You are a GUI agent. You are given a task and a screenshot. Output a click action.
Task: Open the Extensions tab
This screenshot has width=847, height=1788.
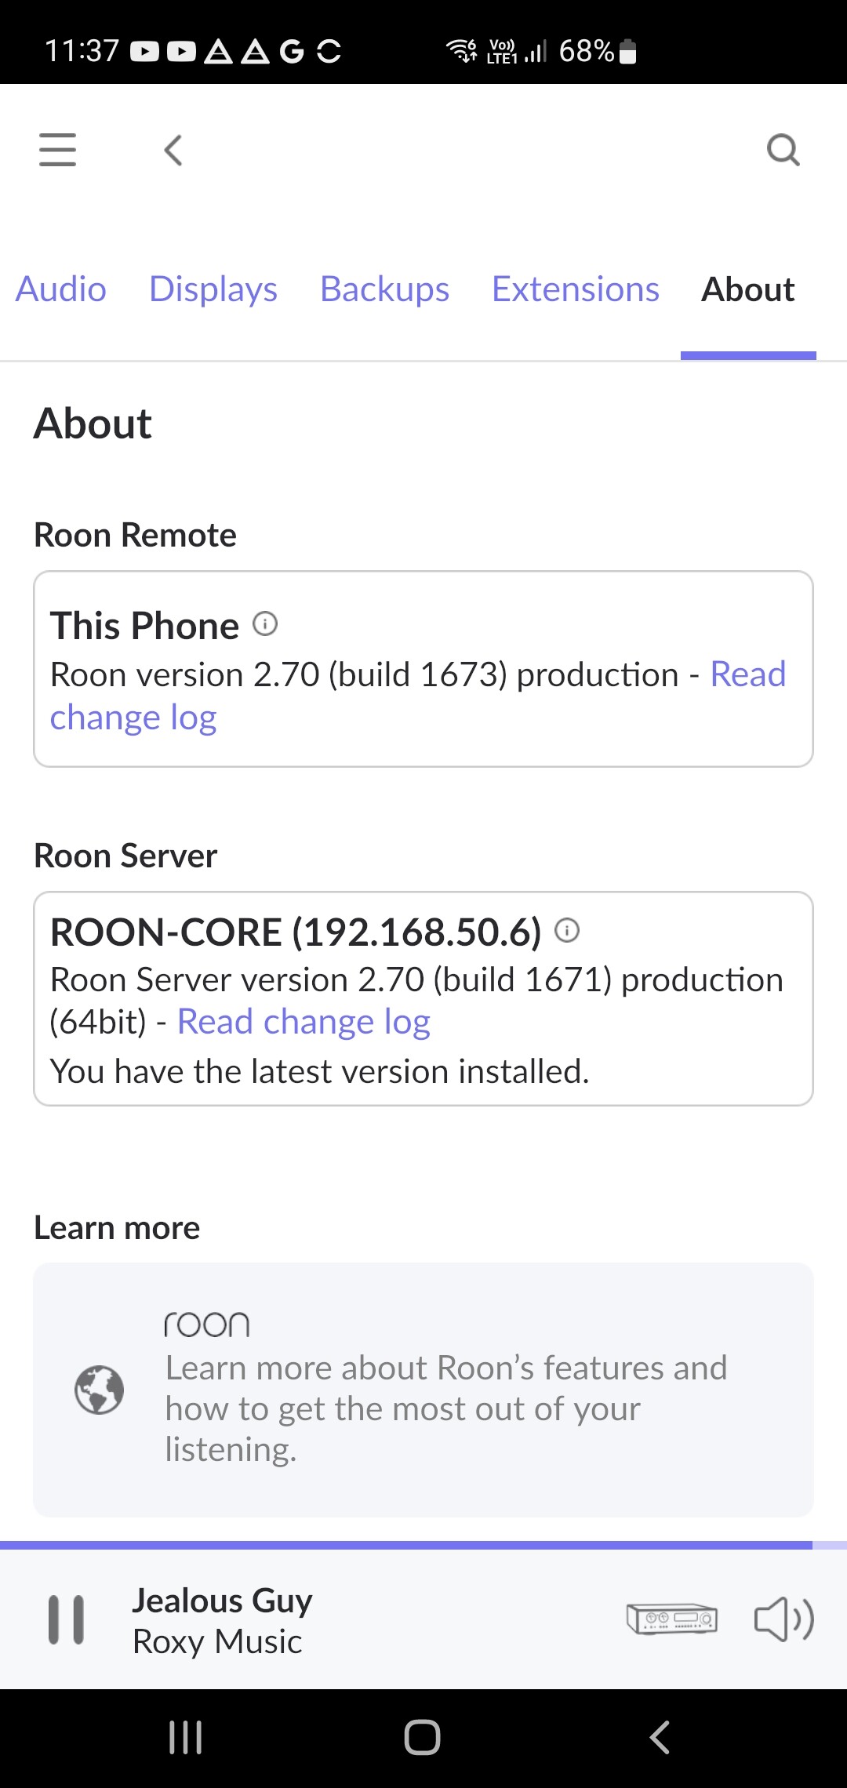click(576, 289)
